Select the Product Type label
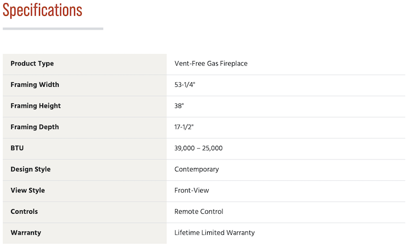This screenshot has height=245, width=412. (32, 64)
